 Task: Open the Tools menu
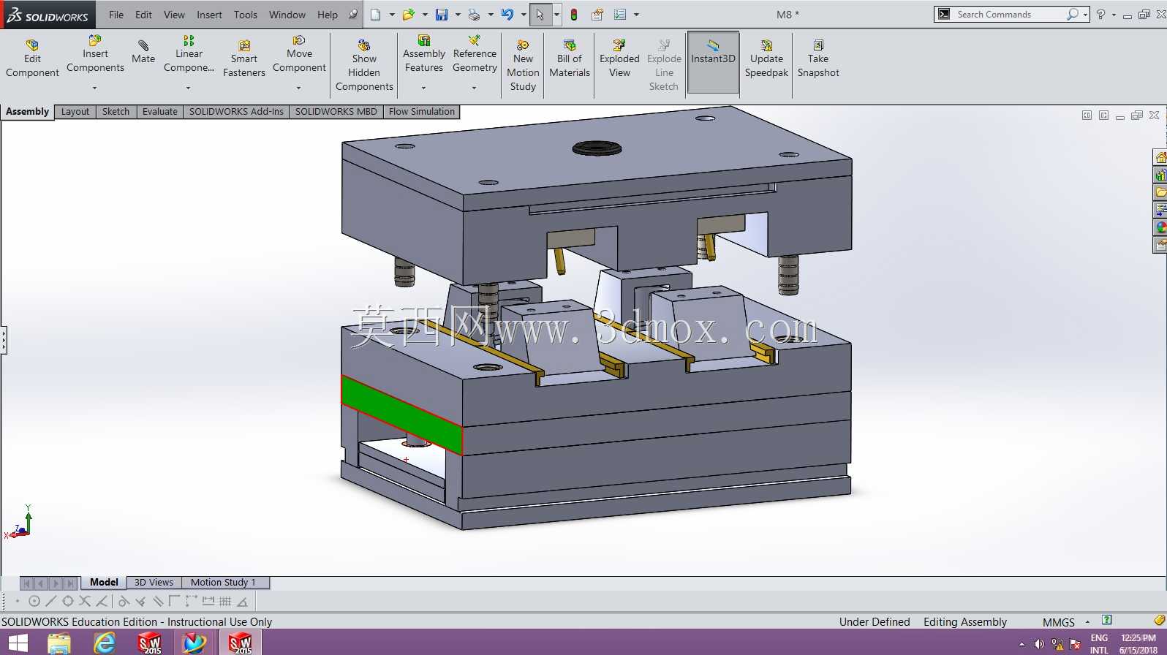pos(246,15)
